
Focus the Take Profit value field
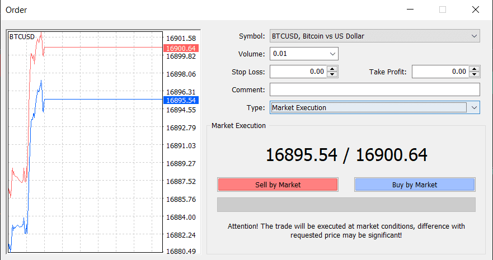pyautogui.click(x=440, y=72)
